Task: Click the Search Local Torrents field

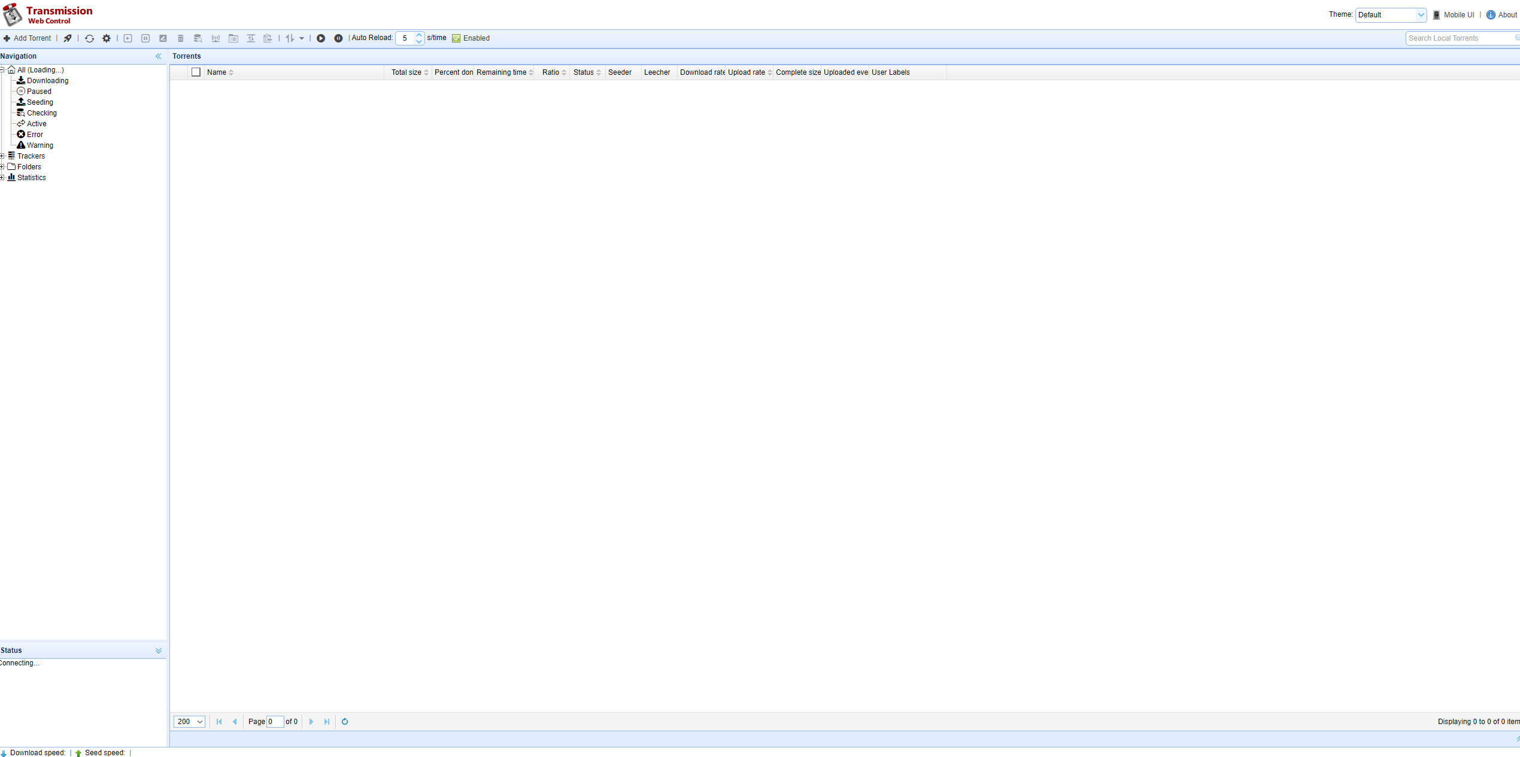Action: 1462,38
